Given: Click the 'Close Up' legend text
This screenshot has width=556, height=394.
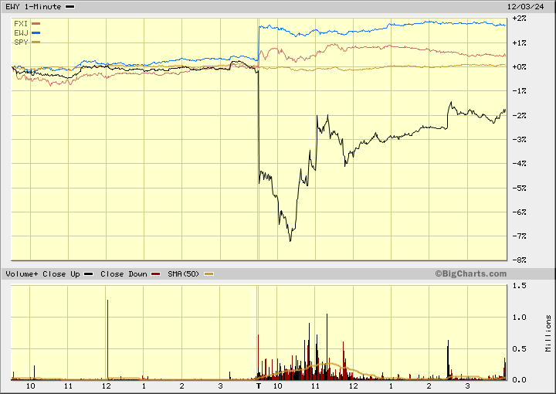Looking at the screenshot, I should [61, 274].
